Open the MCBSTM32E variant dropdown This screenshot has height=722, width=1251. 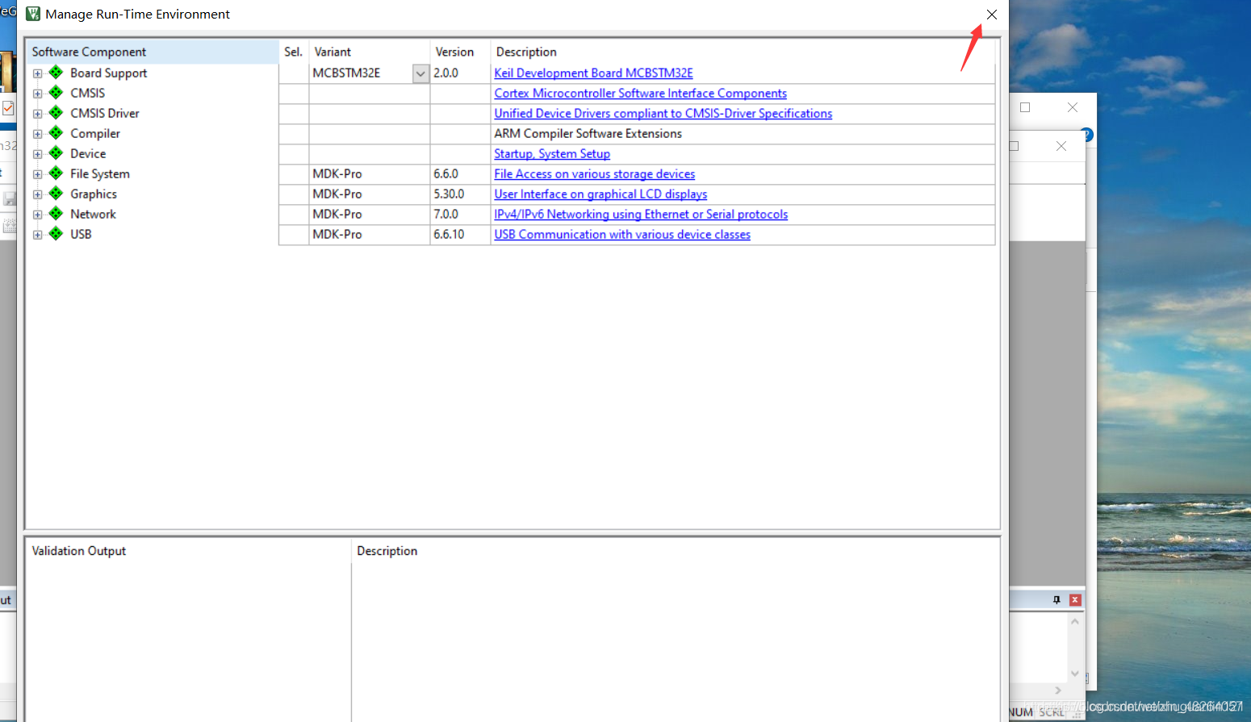[420, 73]
